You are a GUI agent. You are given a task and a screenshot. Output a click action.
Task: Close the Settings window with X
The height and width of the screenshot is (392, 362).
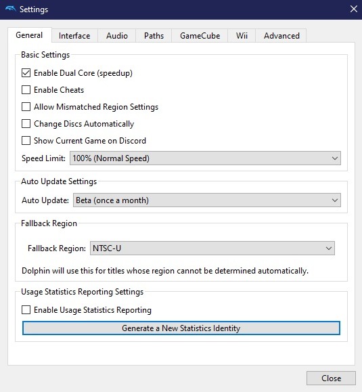tap(353, 9)
